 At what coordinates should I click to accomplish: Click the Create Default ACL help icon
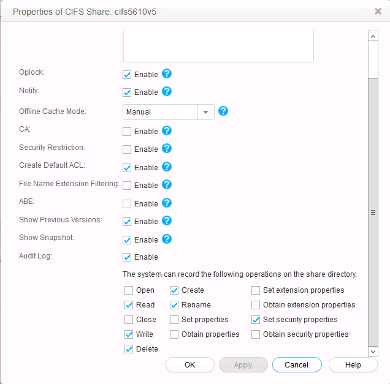point(167,167)
